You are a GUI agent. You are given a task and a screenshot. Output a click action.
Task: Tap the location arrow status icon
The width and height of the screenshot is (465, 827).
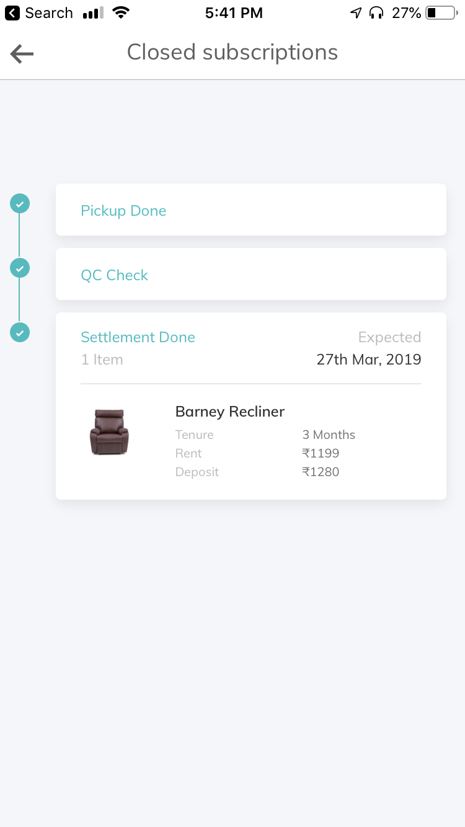(x=356, y=13)
